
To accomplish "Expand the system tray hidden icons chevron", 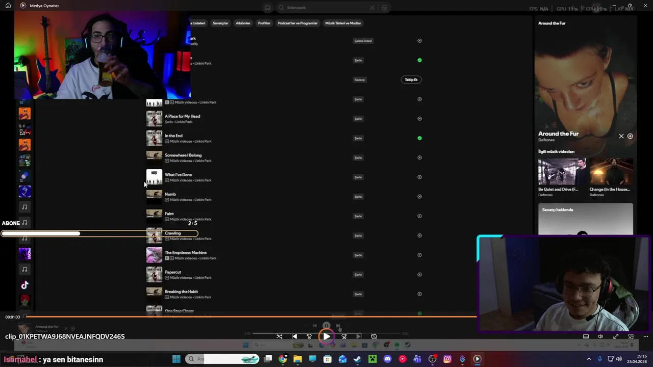I will click(x=589, y=359).
